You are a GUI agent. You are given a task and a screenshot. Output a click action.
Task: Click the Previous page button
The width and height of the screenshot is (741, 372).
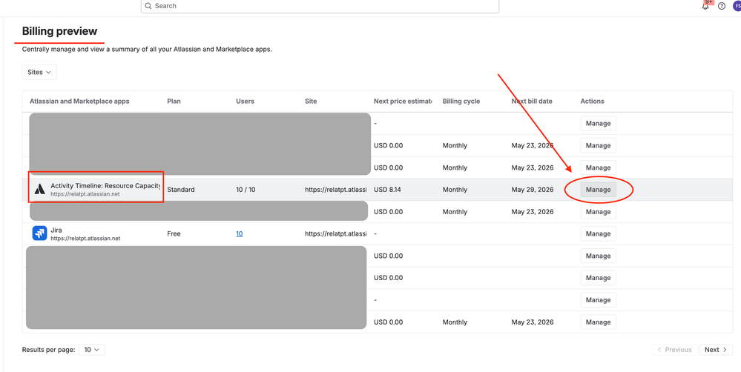674,350
